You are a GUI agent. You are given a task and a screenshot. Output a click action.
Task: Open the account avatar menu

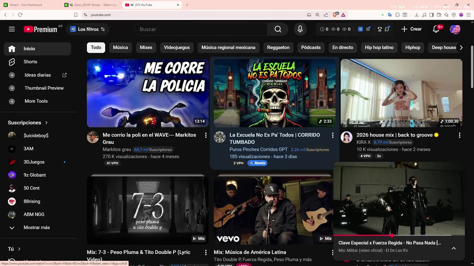(x=455, y=29)
